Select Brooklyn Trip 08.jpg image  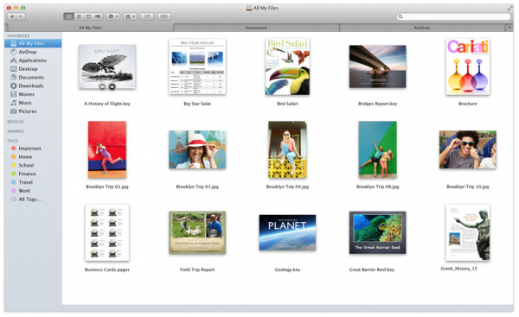point(378,149)
